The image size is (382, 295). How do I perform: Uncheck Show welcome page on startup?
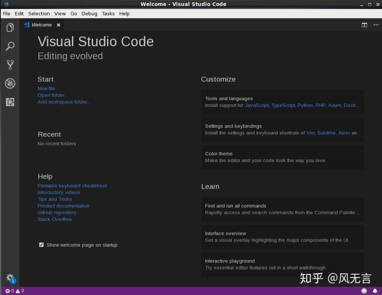point(41,245)
